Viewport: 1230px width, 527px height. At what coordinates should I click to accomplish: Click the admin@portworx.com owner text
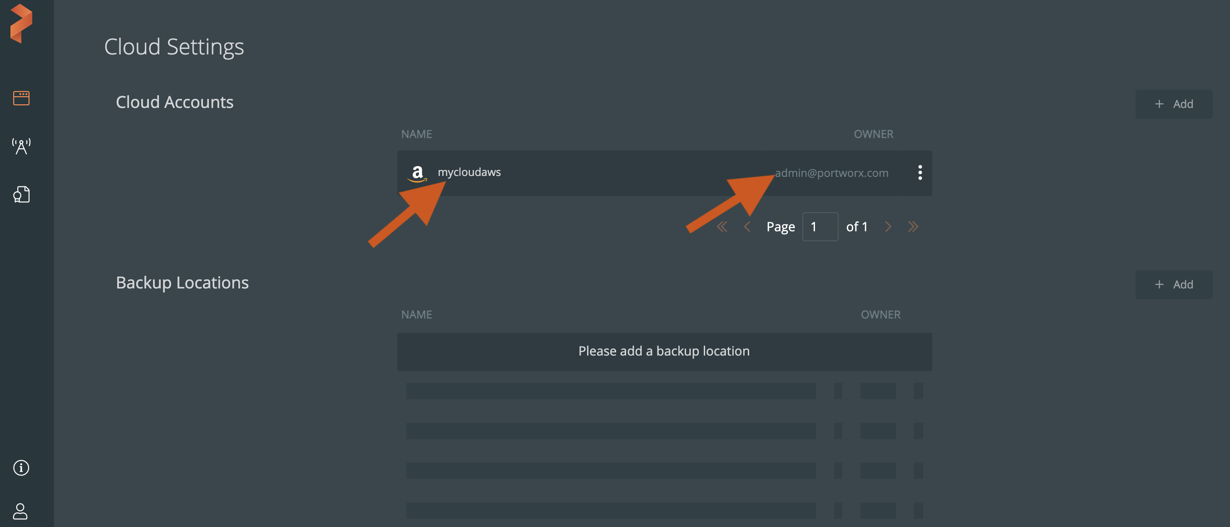831,173
